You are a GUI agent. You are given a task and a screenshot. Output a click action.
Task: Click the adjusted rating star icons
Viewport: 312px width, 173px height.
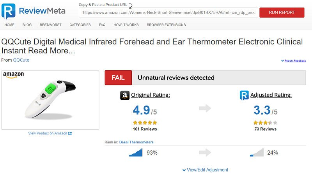(x=265, y=122)
